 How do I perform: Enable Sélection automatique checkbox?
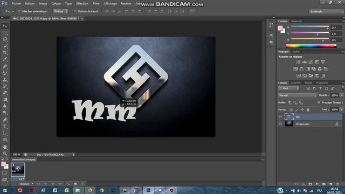point(19,11)
